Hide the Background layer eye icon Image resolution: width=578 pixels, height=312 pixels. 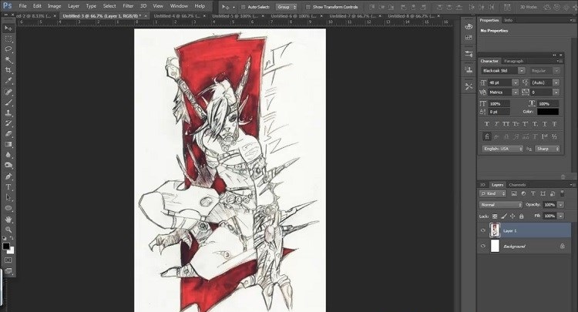(483, 246)
